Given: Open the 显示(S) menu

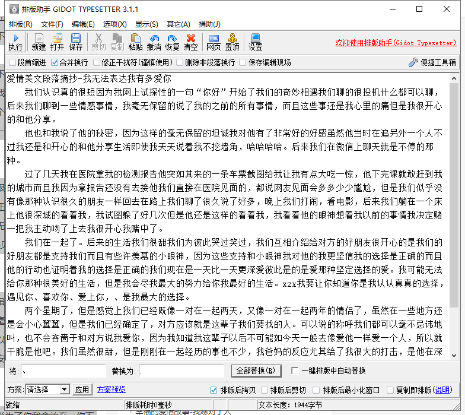Looking at the screenshot, I should coord(146,24).
